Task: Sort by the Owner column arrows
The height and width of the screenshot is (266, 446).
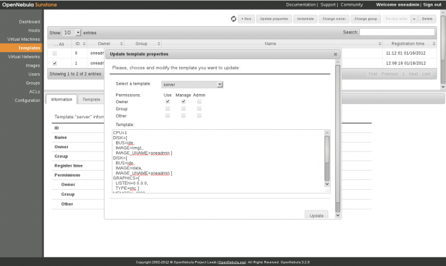Action: (122, 44)
